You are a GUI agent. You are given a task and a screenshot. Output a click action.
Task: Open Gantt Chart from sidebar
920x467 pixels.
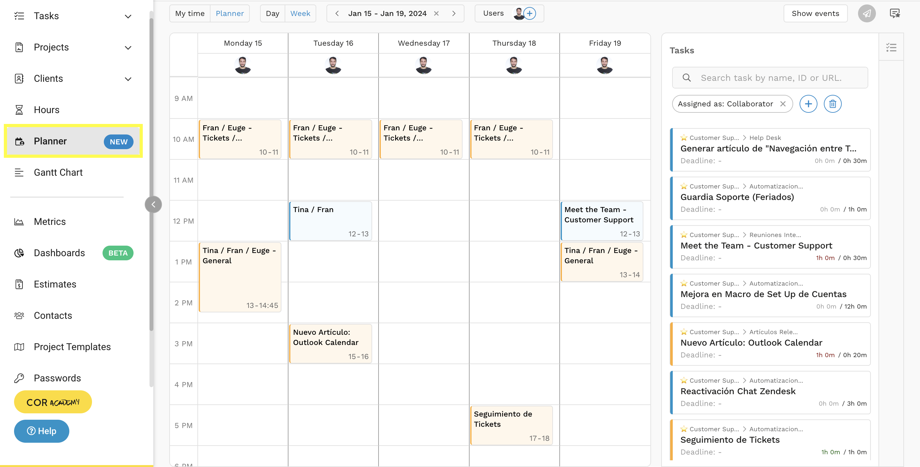(x=58, y=172)
